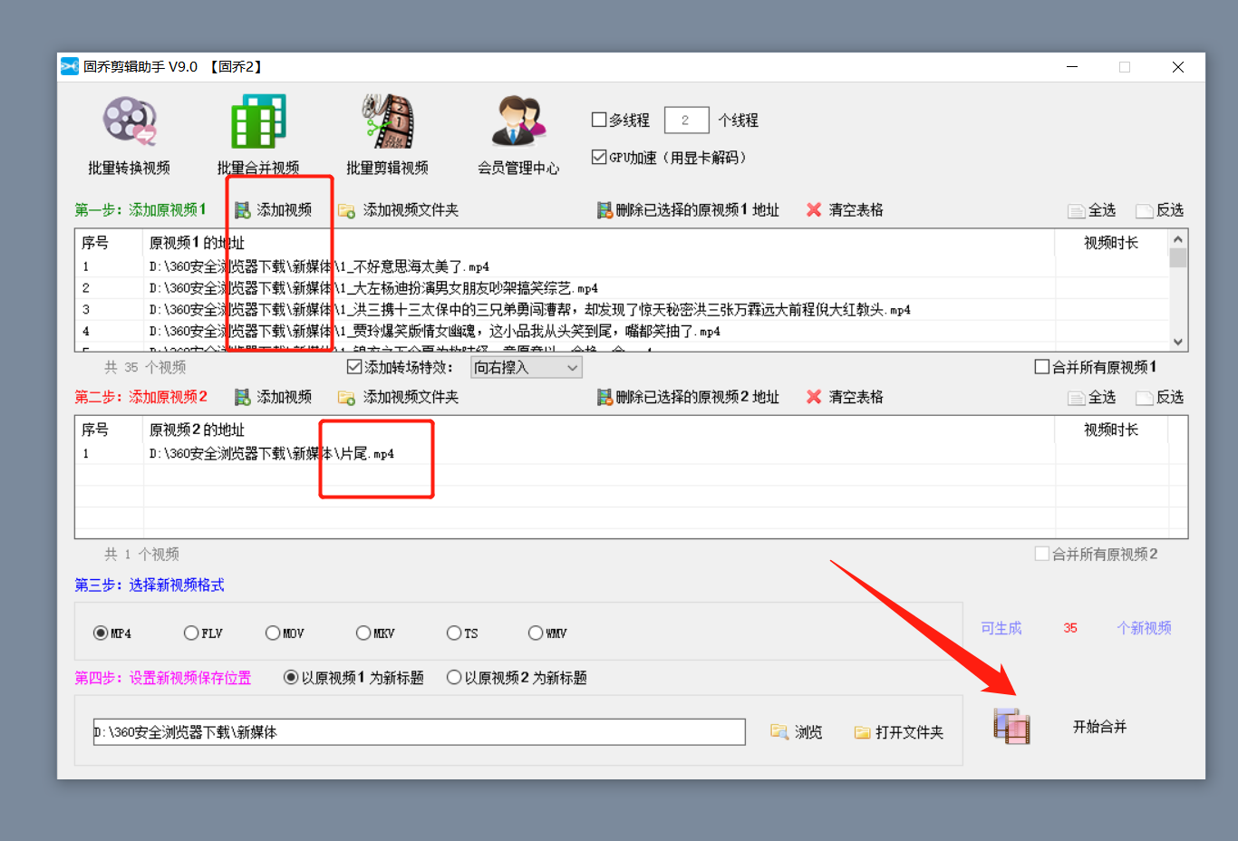Image resolution: width=1238 pixels, height=841 pixels.
Task: Toggle GPU加速 (用显卡解码) checkbox
Action: tap(599, 157)
